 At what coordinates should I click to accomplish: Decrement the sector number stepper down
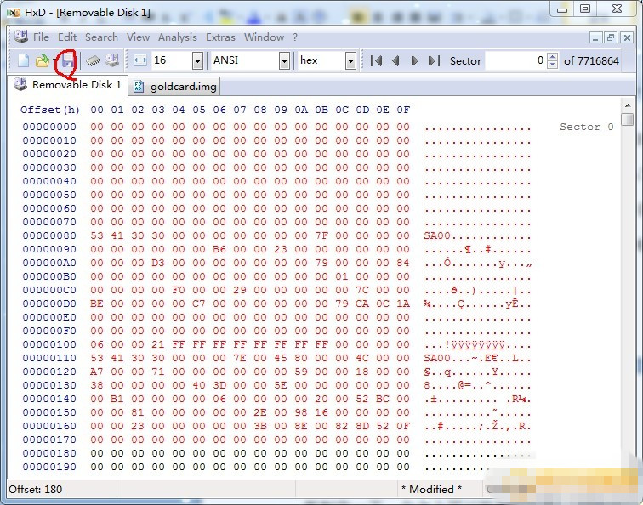552,65
